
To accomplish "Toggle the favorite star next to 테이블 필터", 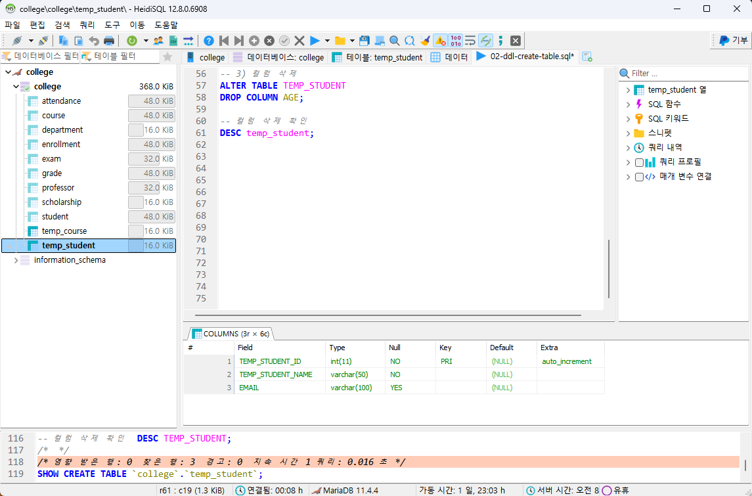I will [x=167, y=56].
